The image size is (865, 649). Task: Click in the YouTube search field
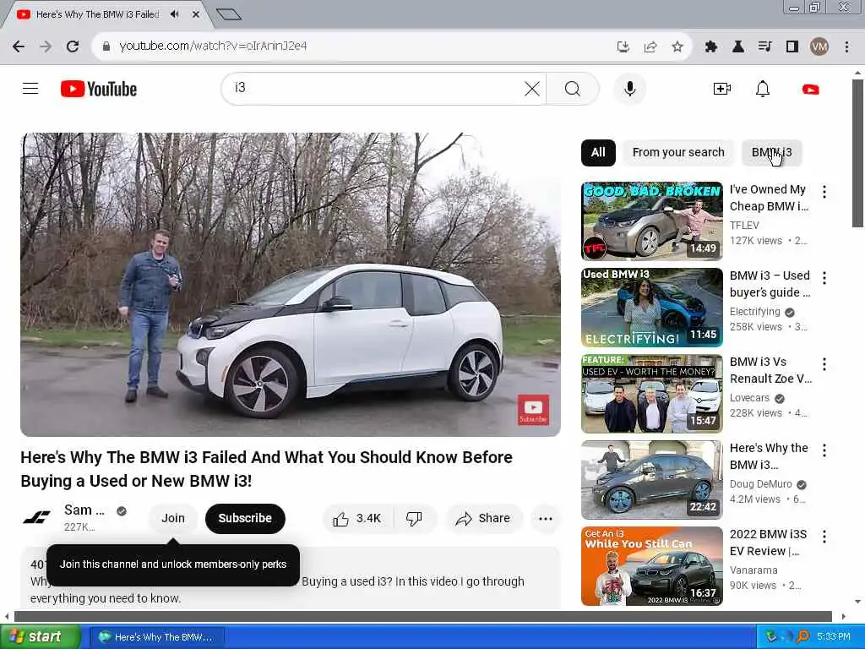click(x=375, y=88)
